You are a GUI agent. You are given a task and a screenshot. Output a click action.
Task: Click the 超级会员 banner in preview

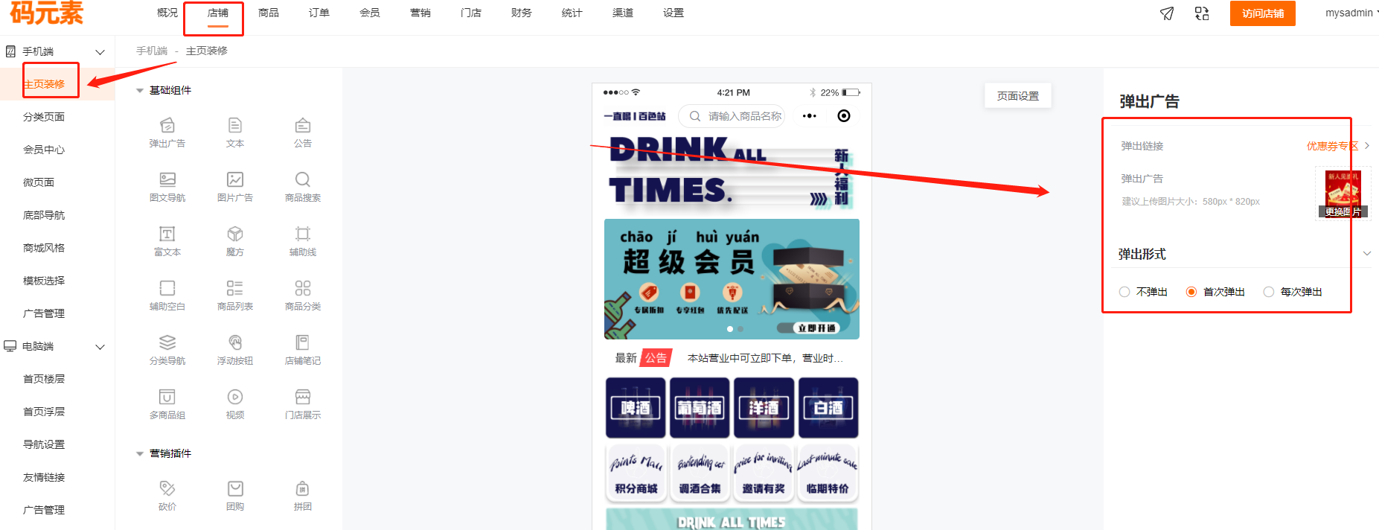point(732,279)
